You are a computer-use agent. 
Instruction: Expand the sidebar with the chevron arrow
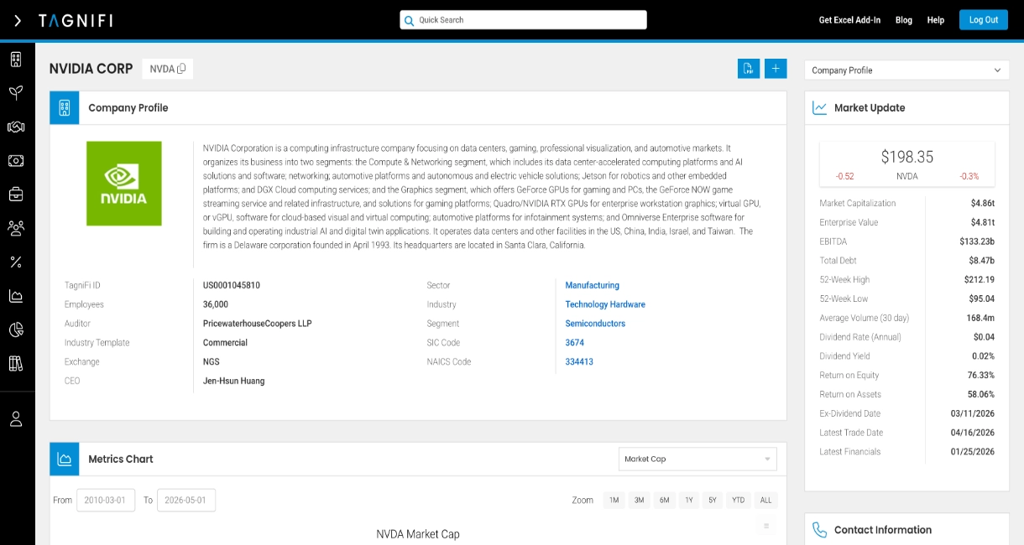pos(18,20)
